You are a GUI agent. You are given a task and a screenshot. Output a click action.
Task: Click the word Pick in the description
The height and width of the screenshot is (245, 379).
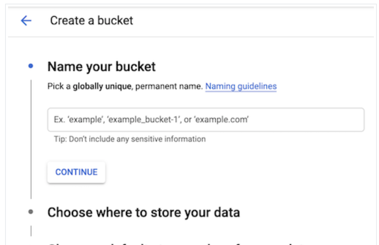coord(53,87)
